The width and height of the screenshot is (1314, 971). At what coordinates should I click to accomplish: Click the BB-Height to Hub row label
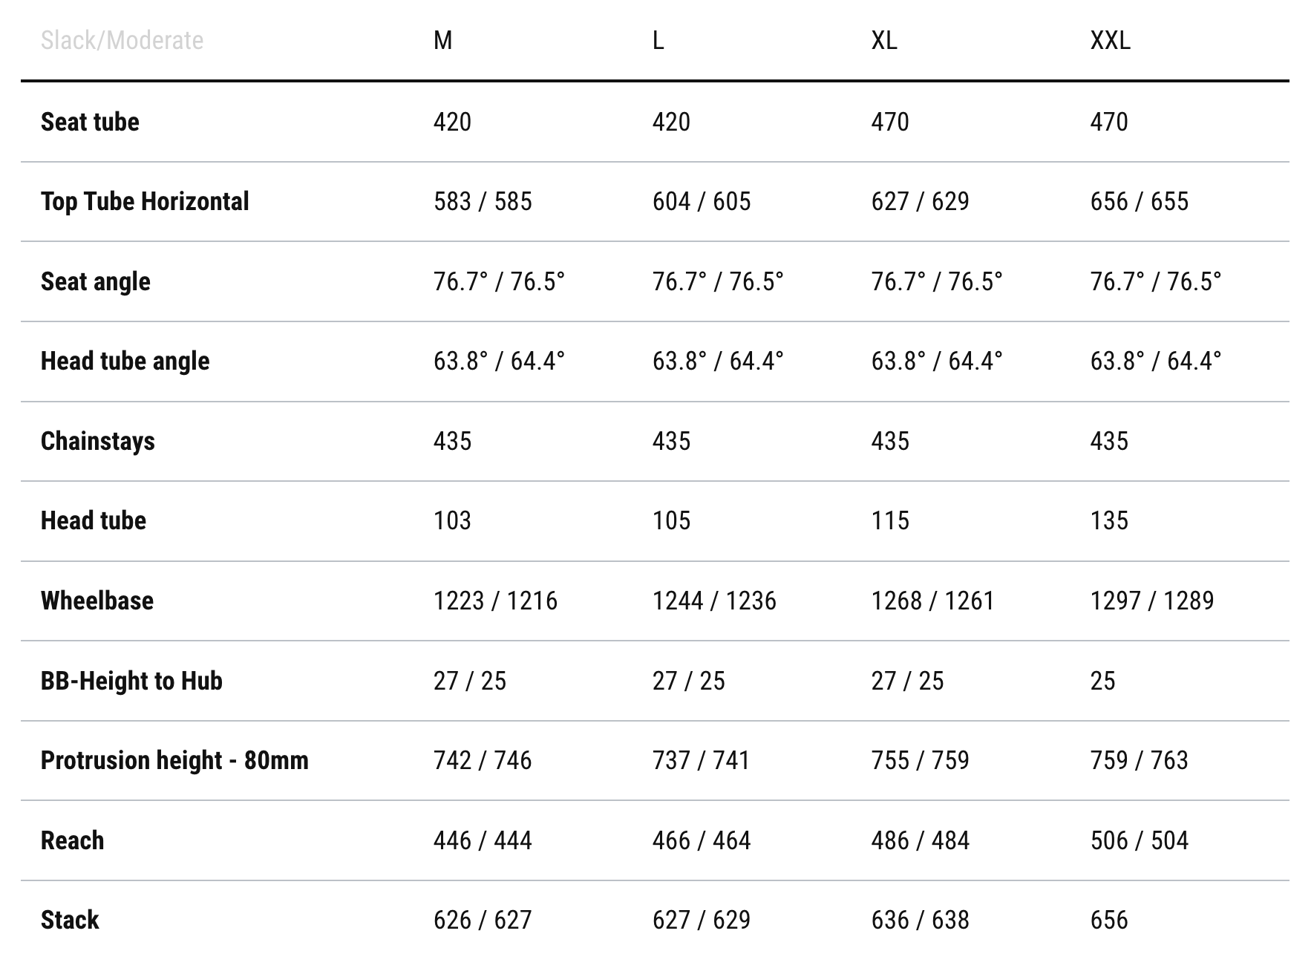click(x=131, y=681)
